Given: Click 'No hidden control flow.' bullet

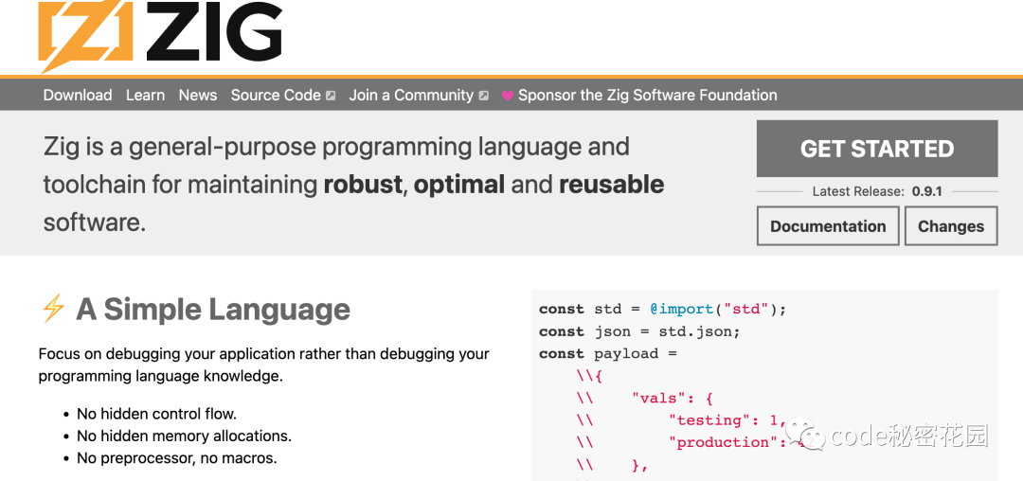Looking at the screenshot, I should [156, 414].
